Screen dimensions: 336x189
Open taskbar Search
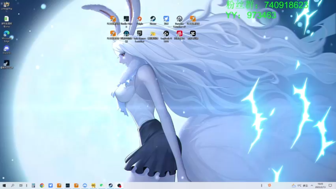(x=13, y=186)
